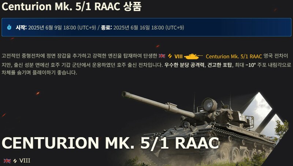Image resolution: width=293 pixels, height=166 pixels.
Task: Click the gold premium diamond icon before VIII
Action: coord(170,56)
